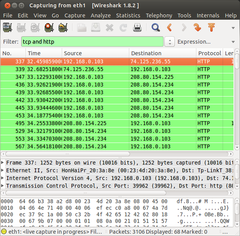Open Find Packet with magnifier icon
The height and width of the screenshot is (236, 240).
pos(155,27)
